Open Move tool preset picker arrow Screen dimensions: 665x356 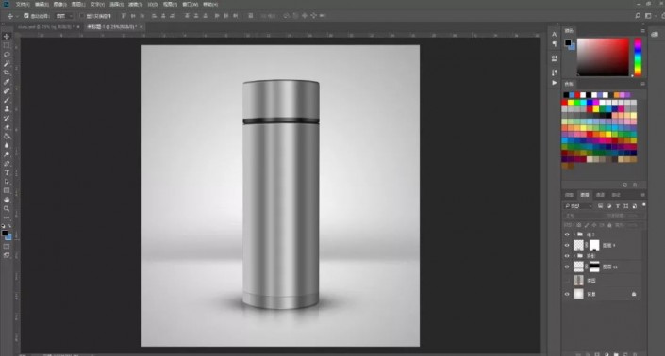pyautogui.click(x=17, y=16)
